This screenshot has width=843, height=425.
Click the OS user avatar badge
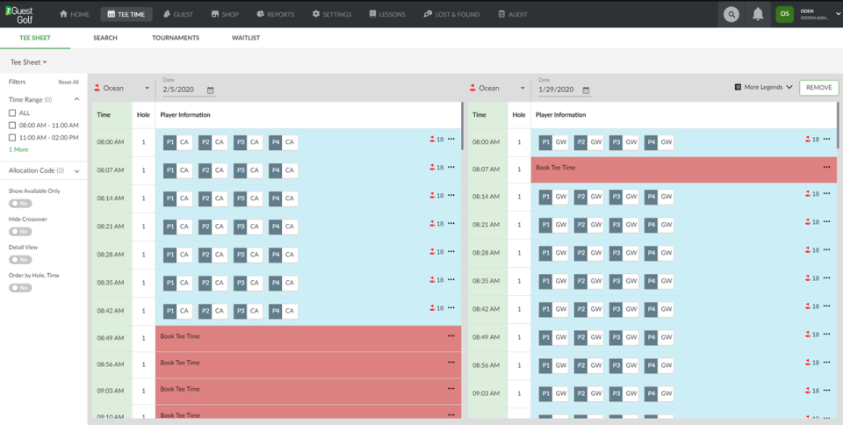784,14
